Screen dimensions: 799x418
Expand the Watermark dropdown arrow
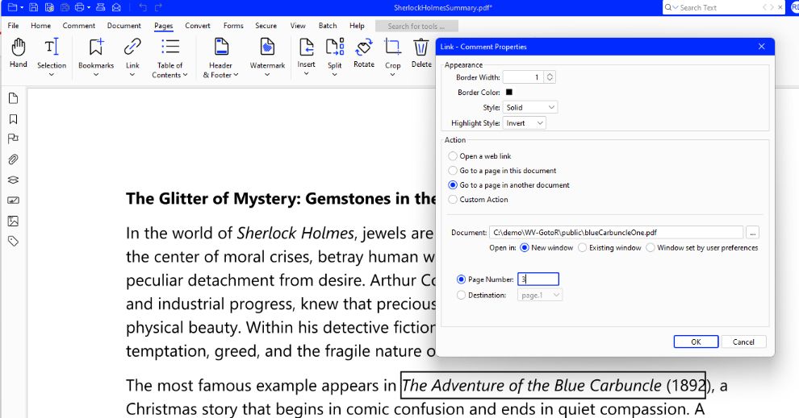click(x=267, y=75)
